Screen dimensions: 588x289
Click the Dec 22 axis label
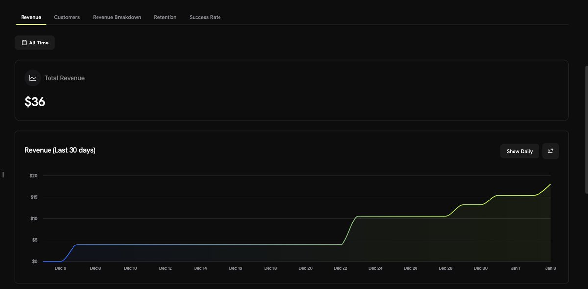tap(341, 268)
